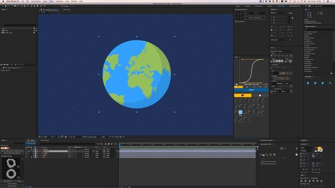Select the Selection arrow tool
The height and width of the screenshot is (188, 335).
click(x=3, y=6)
